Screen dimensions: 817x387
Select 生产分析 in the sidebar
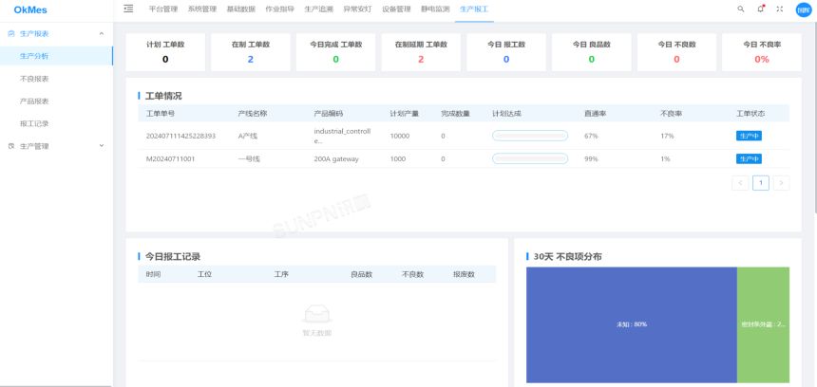56,56
